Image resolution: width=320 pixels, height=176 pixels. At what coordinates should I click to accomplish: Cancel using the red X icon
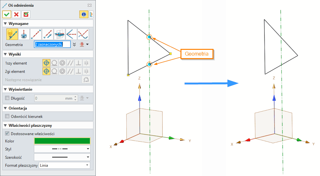(x=16, y=14)
